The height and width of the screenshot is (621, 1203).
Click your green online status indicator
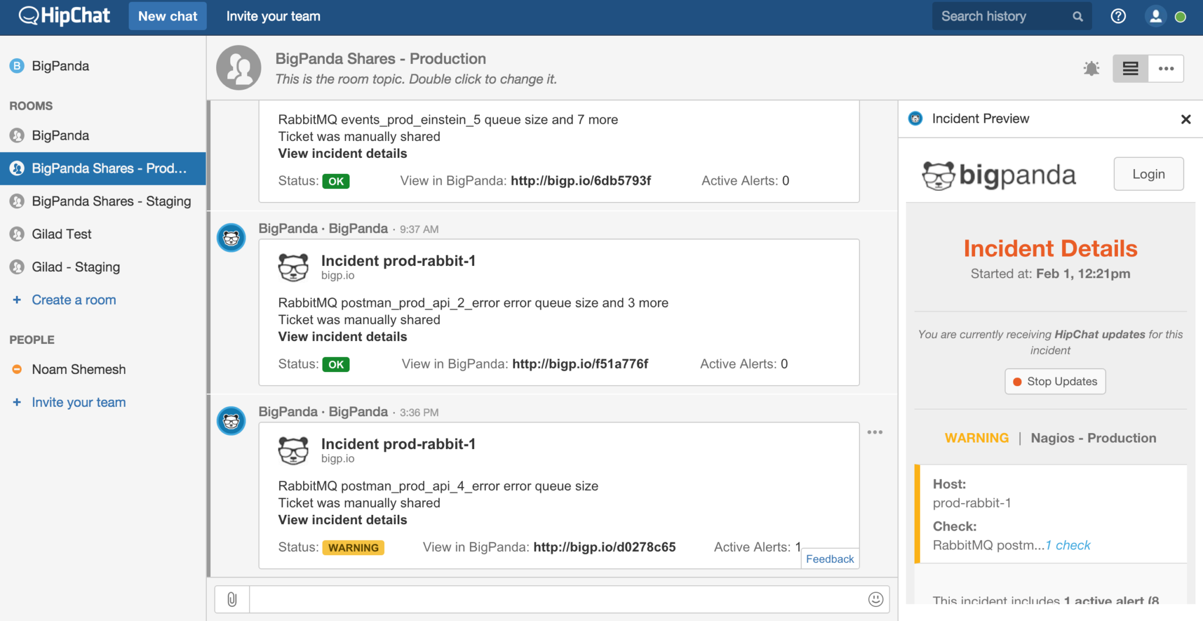tap(1181, 16)
